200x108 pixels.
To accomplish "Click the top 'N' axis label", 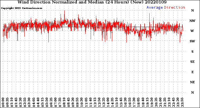I will pos(192,11).
